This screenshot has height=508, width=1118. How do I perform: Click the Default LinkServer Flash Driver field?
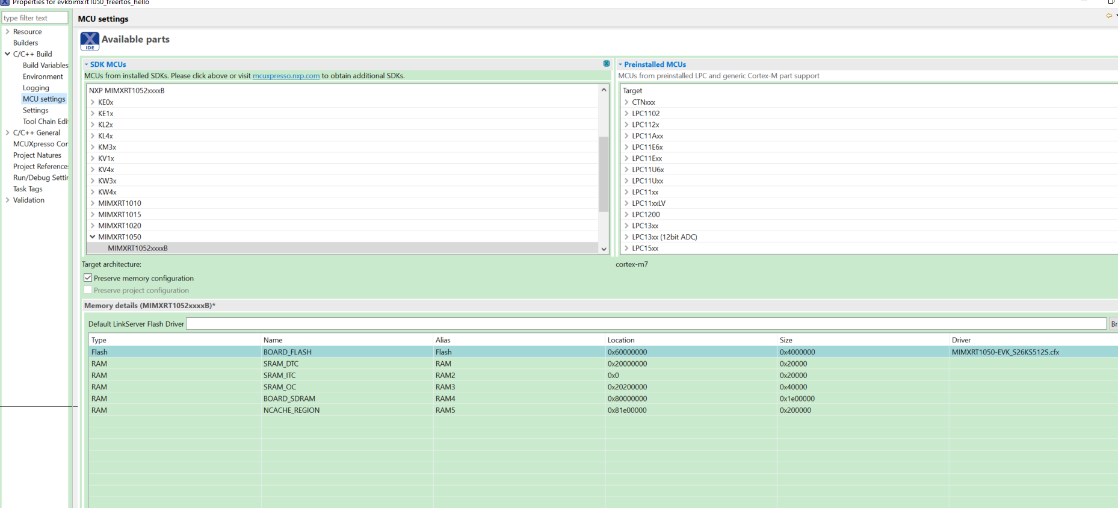coord(646,324)
